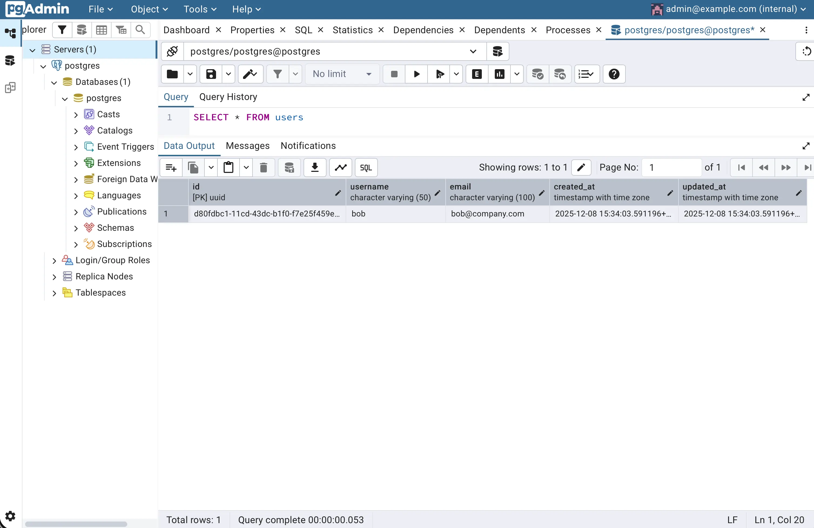Click the Page No input field
Viewport: 814px width, 528px height.
pos(671,167)
